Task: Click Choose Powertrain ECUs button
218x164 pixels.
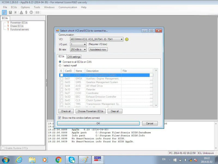Action: (x=90, y=111)
